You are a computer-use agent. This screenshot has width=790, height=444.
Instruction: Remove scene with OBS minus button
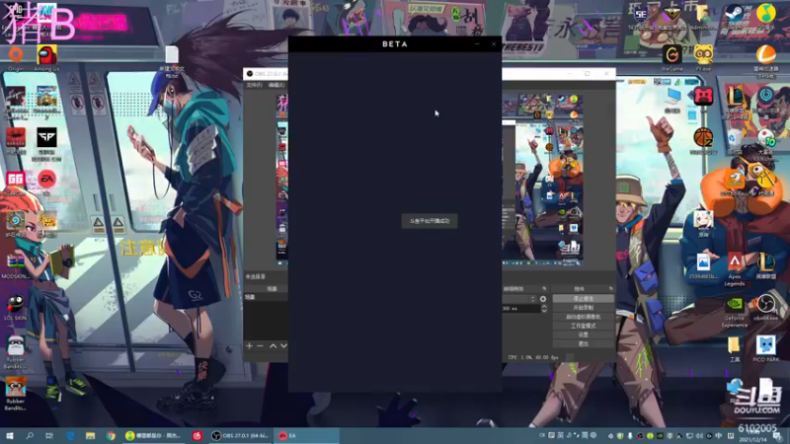point(260,346)
